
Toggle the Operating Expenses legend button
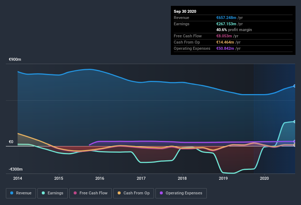click(x=181, y=193)
